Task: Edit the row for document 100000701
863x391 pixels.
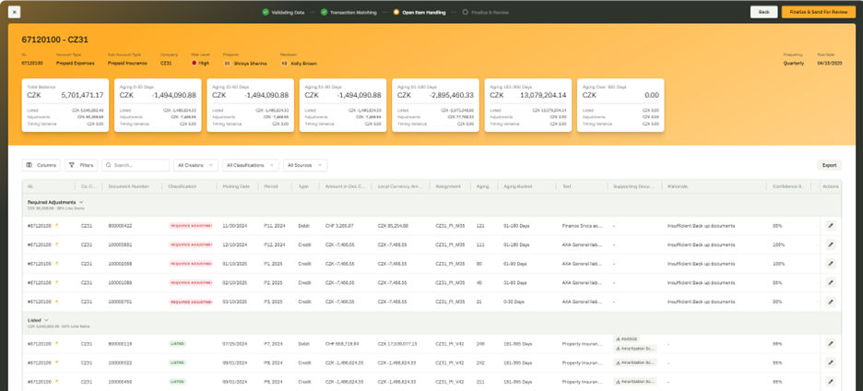Action: [830, 302]
